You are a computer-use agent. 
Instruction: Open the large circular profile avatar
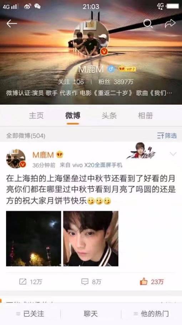(x=91, y=39)
